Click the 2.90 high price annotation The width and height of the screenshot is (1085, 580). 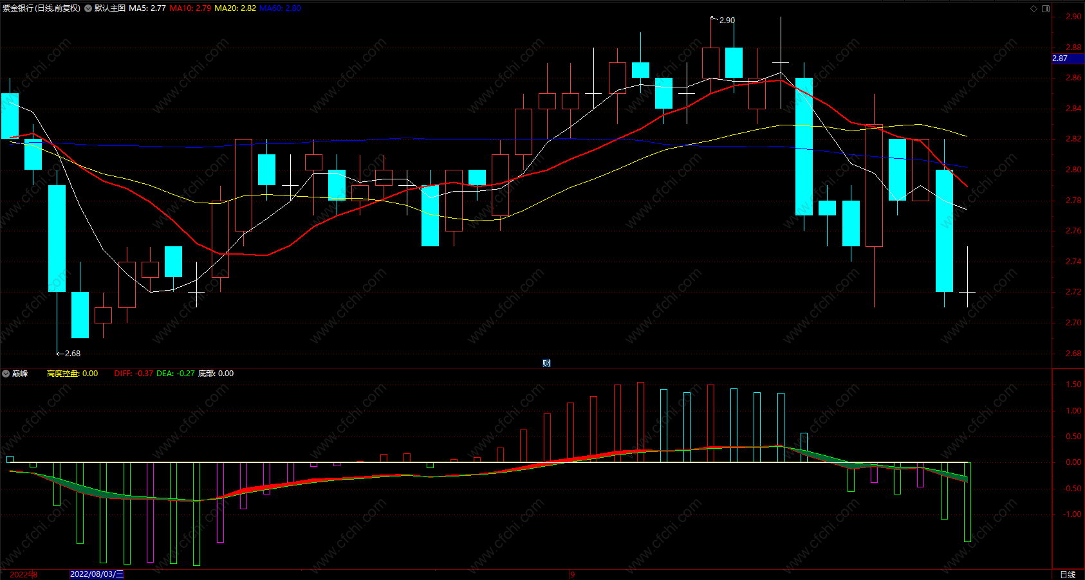tap(727, 21)
